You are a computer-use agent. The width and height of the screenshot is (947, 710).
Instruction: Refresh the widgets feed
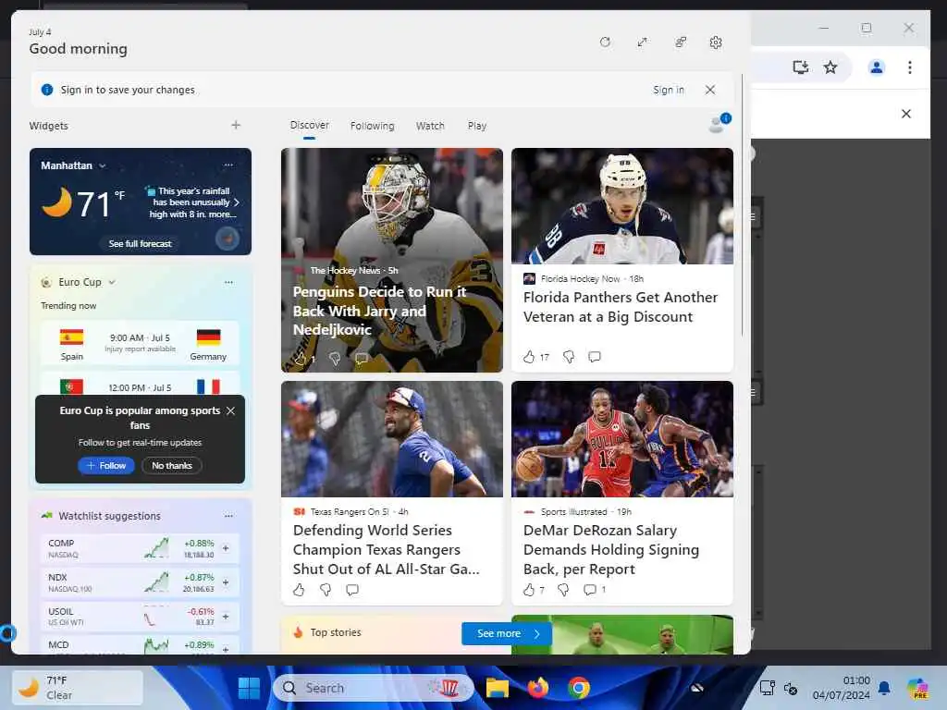[605, 43]
